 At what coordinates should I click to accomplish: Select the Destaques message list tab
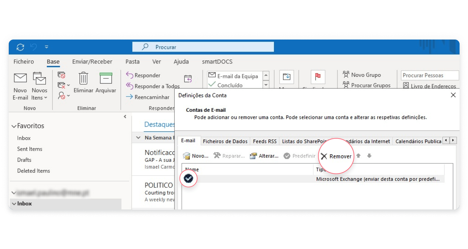(159, 124)
